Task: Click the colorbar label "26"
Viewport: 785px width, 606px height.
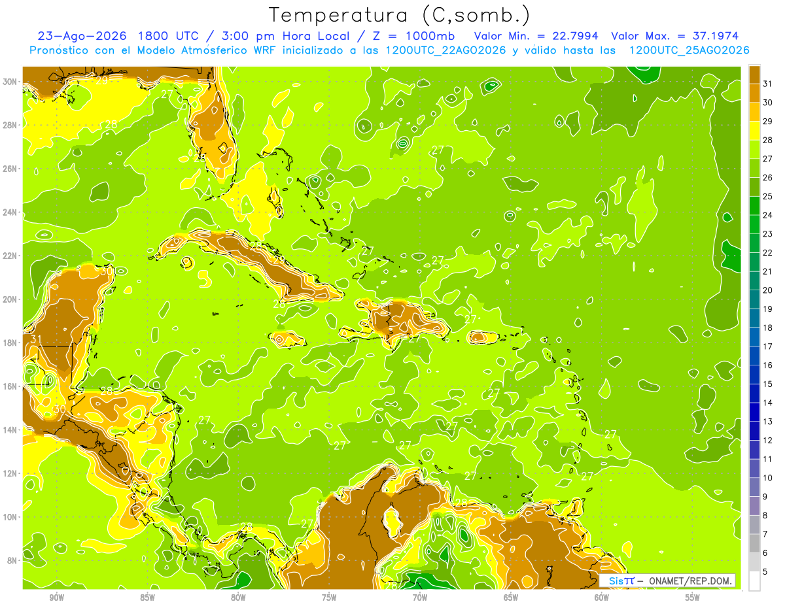Action: pos(768,178)
